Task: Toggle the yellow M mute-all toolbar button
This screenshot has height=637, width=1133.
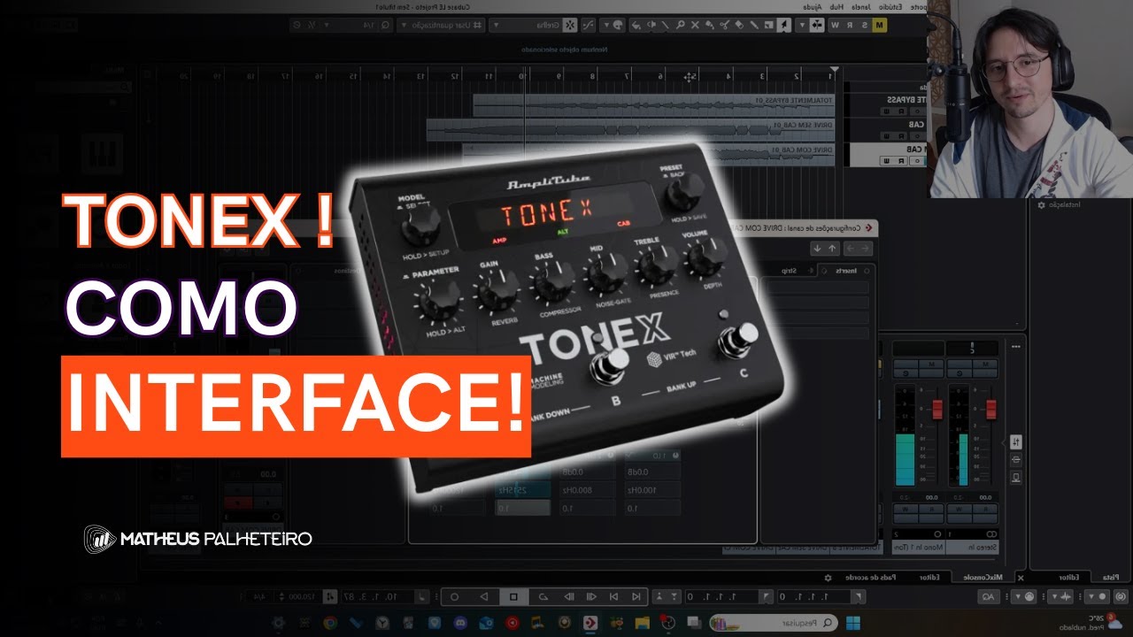Action: [x=879, y=25]
